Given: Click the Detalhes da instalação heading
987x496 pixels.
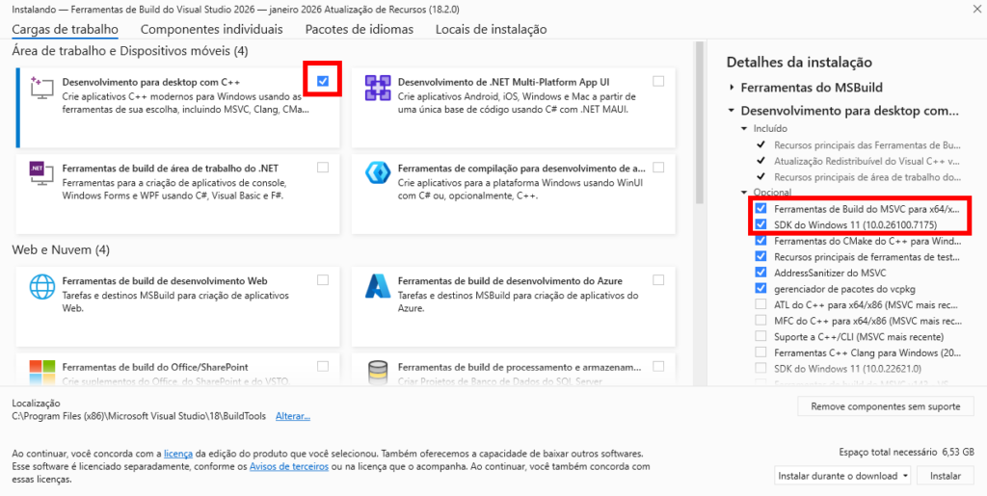Looking at the screenshot, I should point(799,62).
